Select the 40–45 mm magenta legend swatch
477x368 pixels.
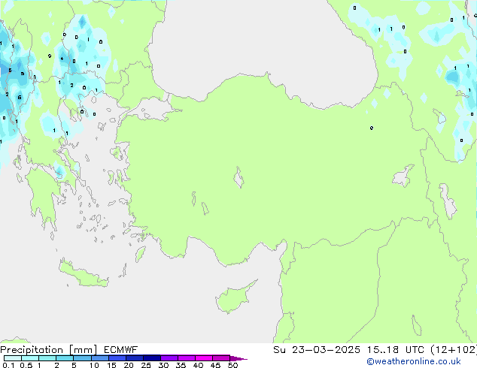[204, 358]
